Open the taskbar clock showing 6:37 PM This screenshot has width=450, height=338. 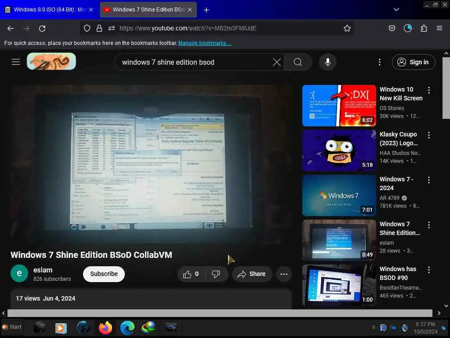[425, 328]
